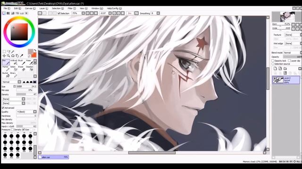Choose the rectangular selection tool
This screenshot has height=169, width=302.
tap(4, 52)
